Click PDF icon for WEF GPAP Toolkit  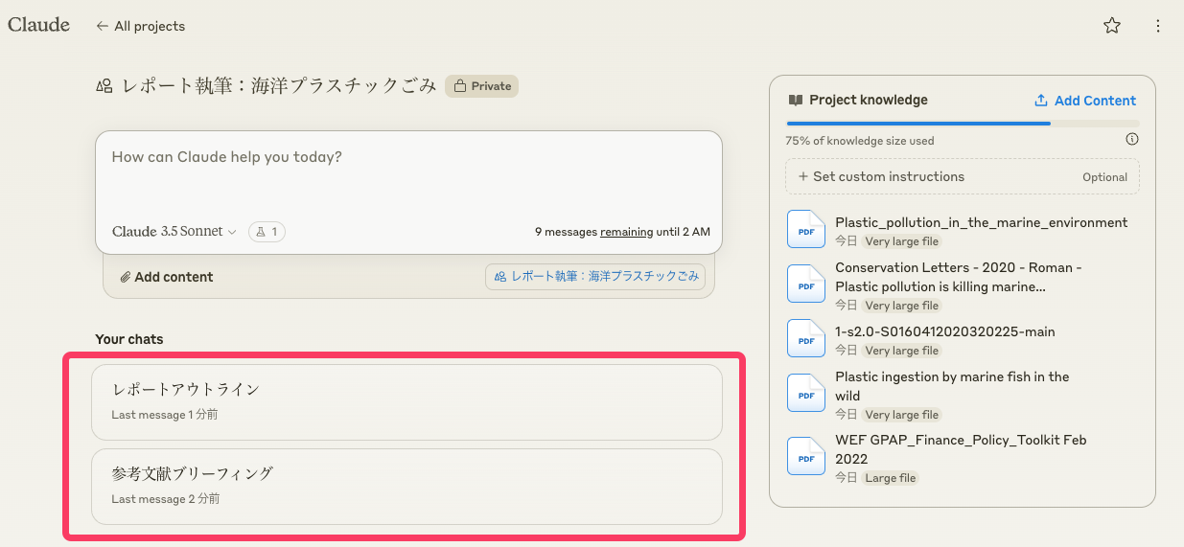point(805,457)
